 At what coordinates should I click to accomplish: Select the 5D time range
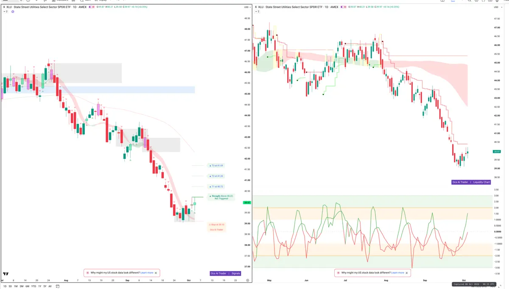click(x=10, y=286)
